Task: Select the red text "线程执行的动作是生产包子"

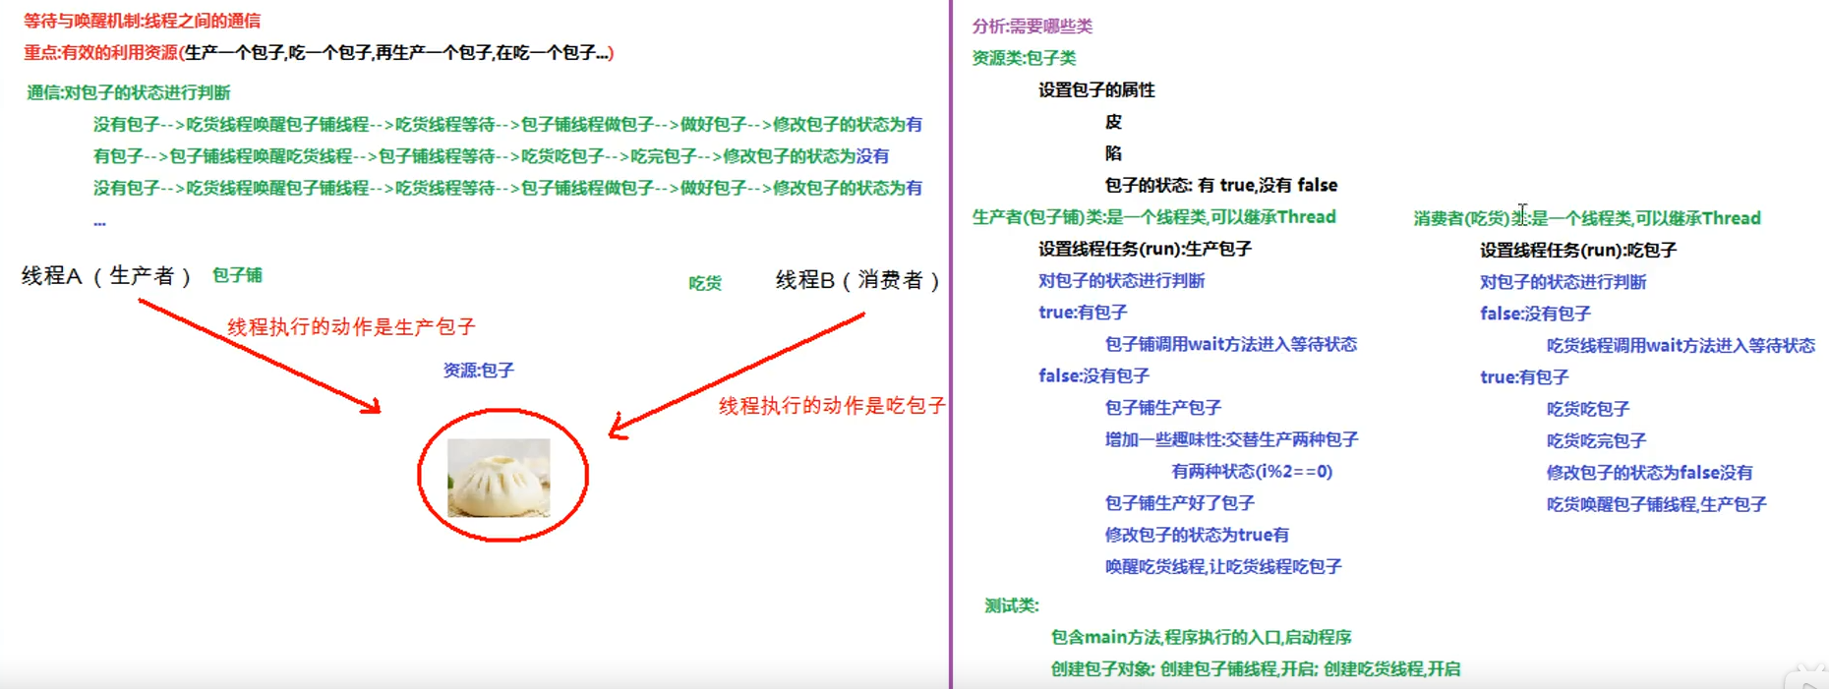Action: (x=351, y=327)
